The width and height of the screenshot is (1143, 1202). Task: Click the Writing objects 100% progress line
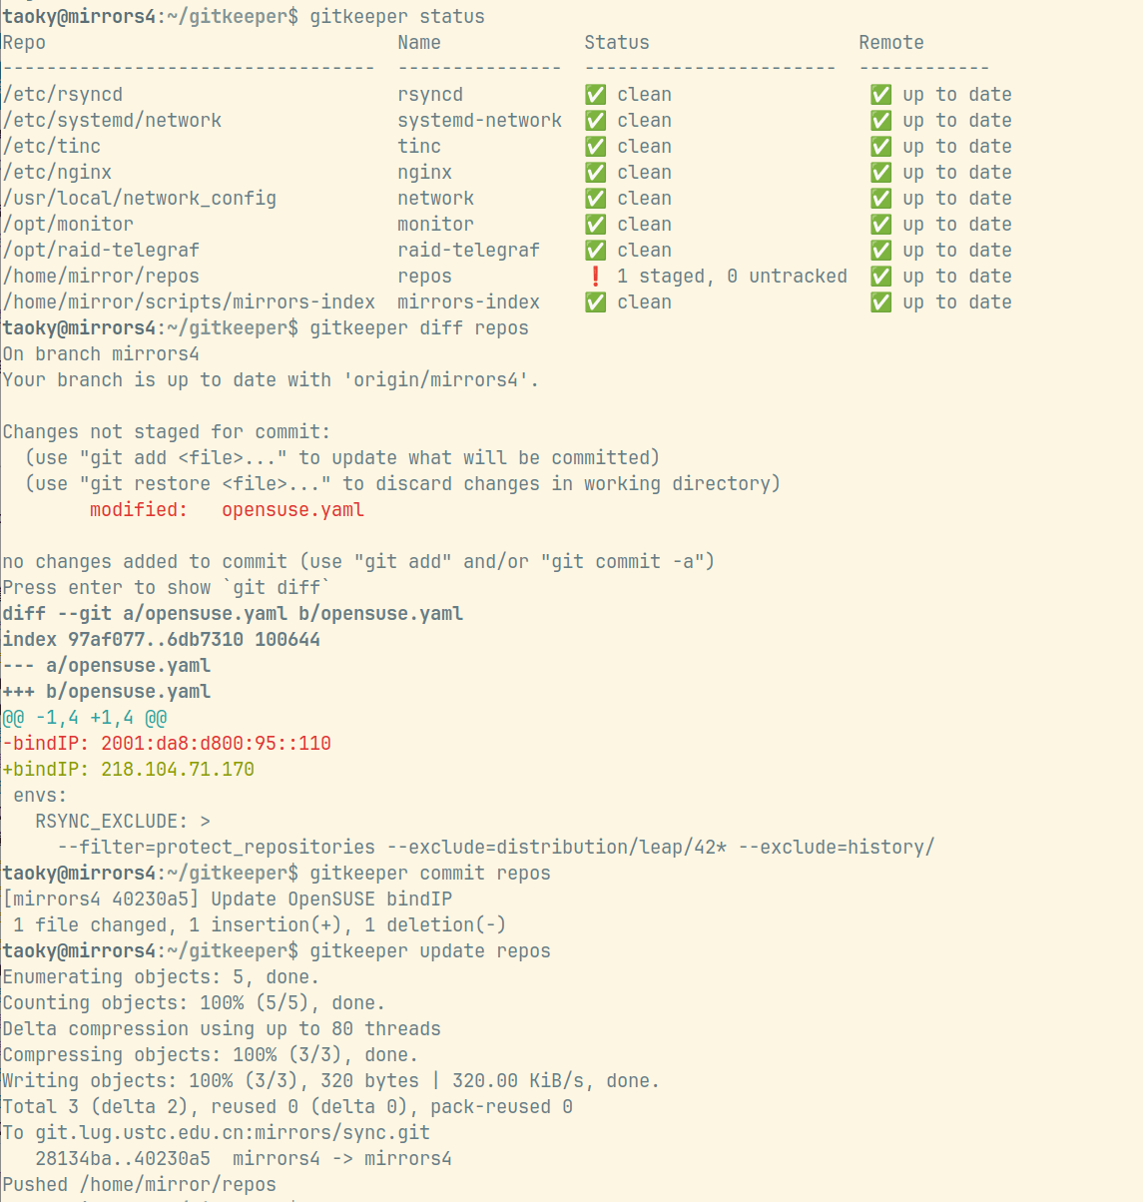(329, 1080)
